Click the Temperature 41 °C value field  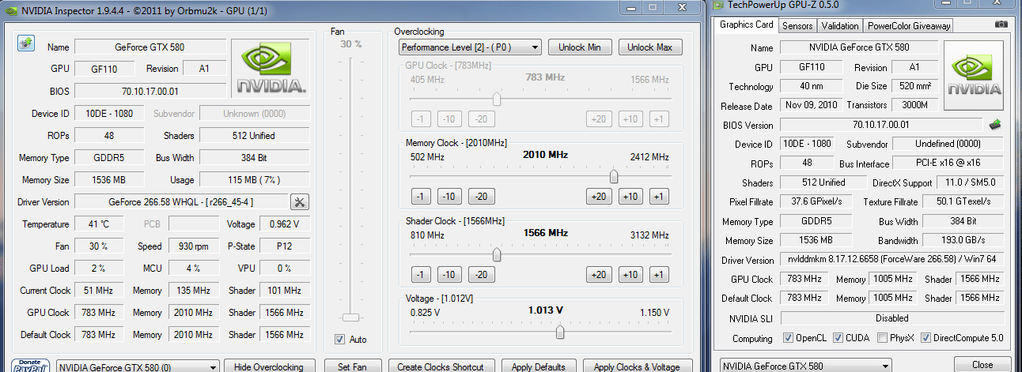click(x=99, y=224)
